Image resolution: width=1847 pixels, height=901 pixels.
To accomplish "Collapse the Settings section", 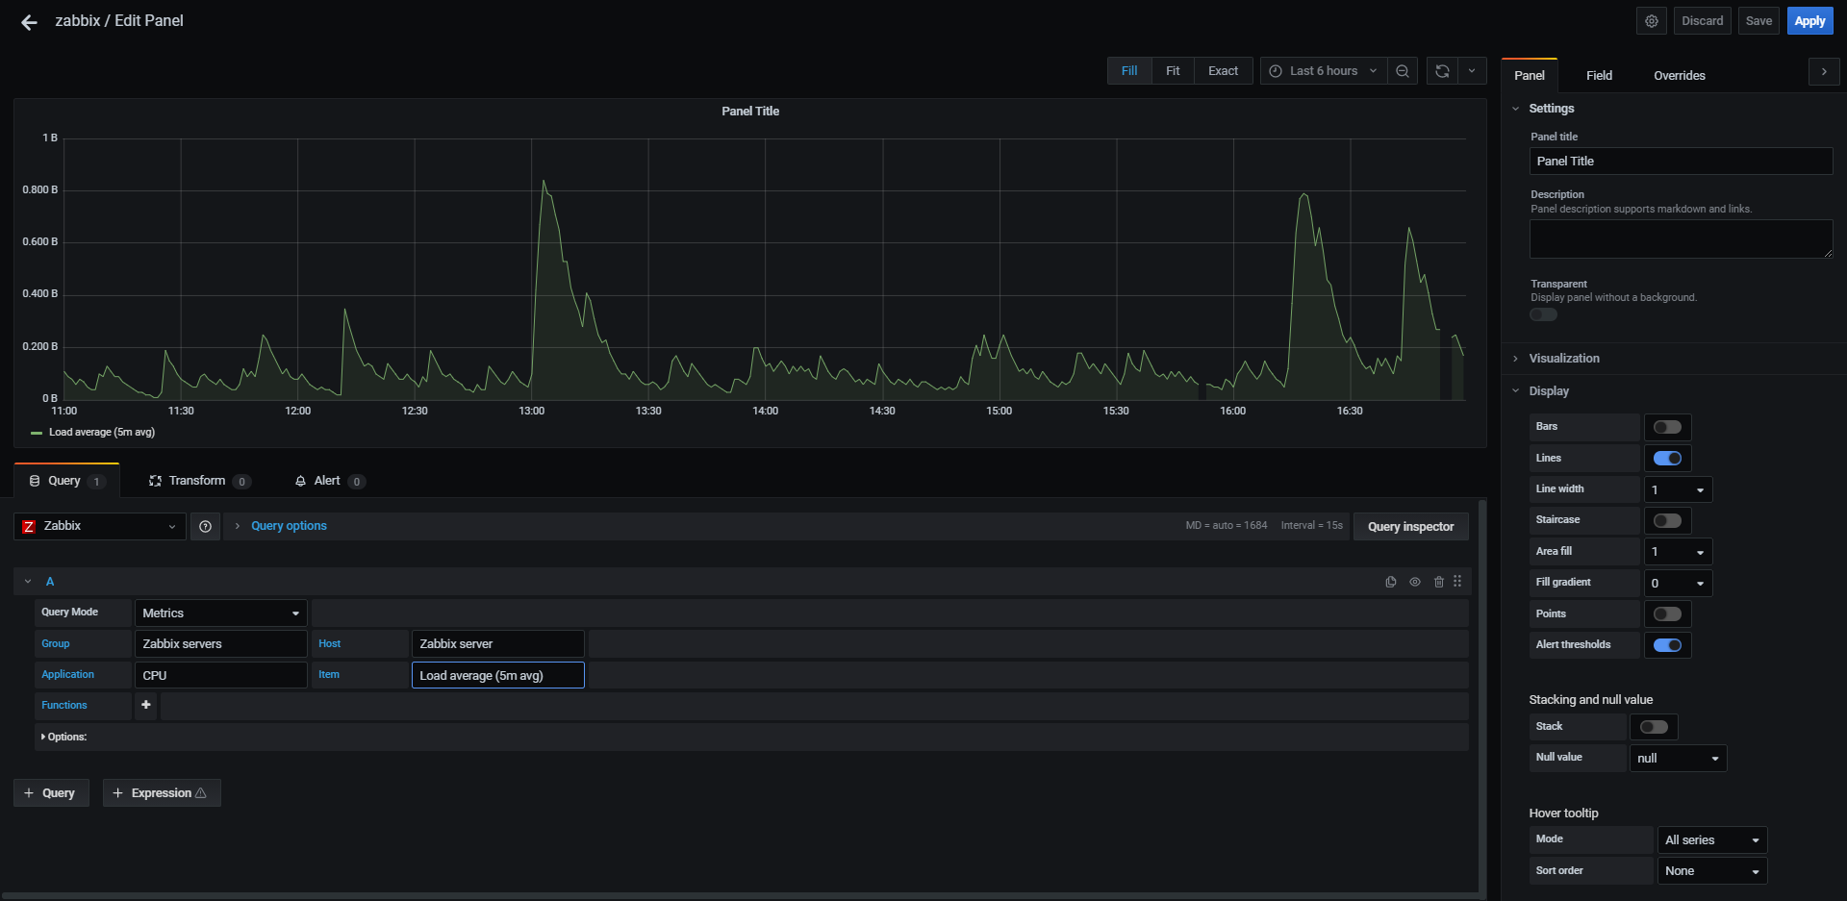I will (1551, 109).
